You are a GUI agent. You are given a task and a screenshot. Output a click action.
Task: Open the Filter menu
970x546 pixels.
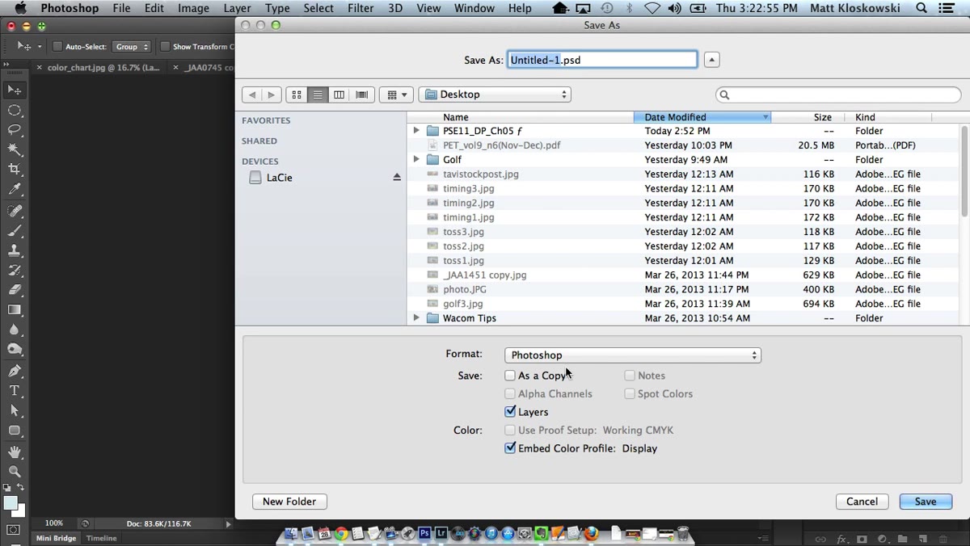[x=361, y=8]
